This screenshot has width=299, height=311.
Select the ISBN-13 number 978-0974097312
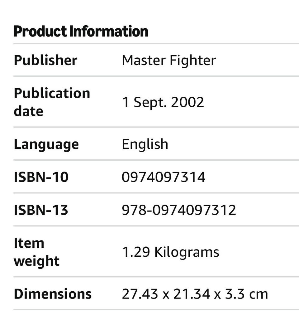[179, 210]
